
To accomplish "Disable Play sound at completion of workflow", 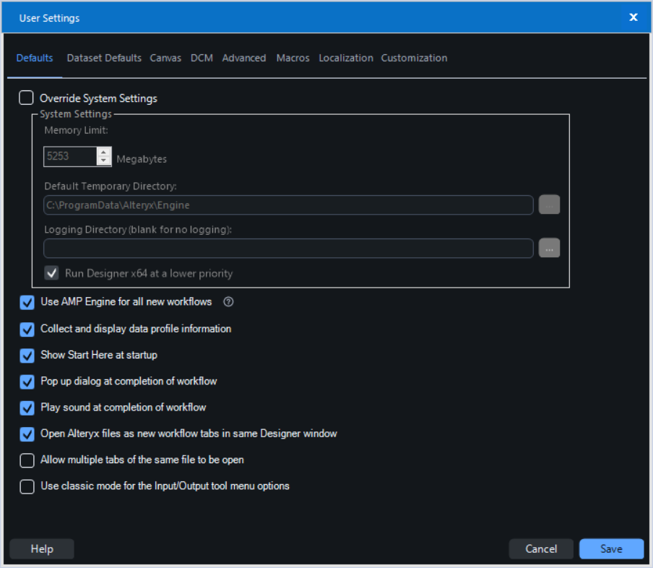I will (x=27, y=408).
